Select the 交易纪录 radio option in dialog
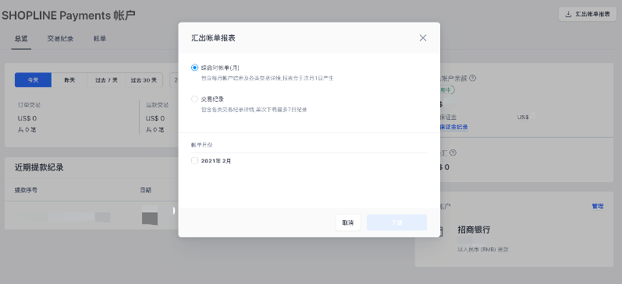 click(x=194, y=99)
